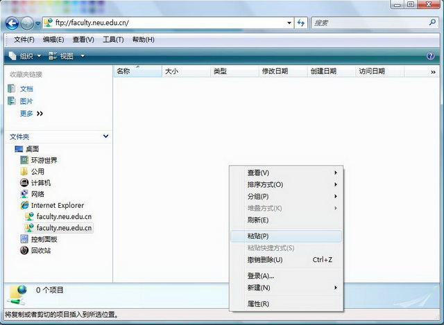444x325 pixels.
Task: Click the 网络 network icon
Action: (24, 194)
